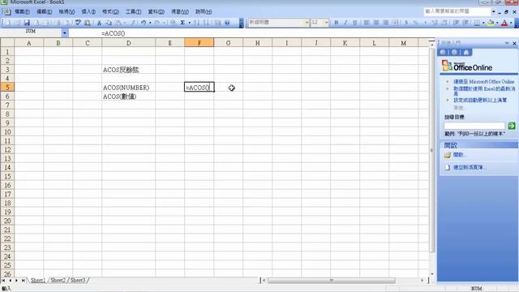Viewport: 519px width, 292px height.
Task: Toggle Underline formatting
Action: [x=355, y=23]
